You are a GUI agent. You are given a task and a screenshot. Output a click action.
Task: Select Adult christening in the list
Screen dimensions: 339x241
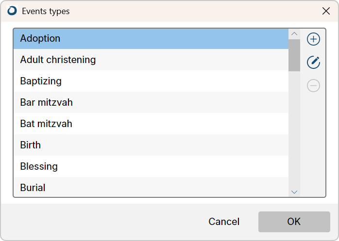click(151, 60)
